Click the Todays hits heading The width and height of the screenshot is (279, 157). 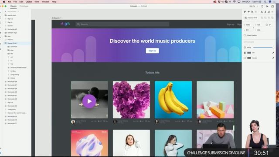152,73
